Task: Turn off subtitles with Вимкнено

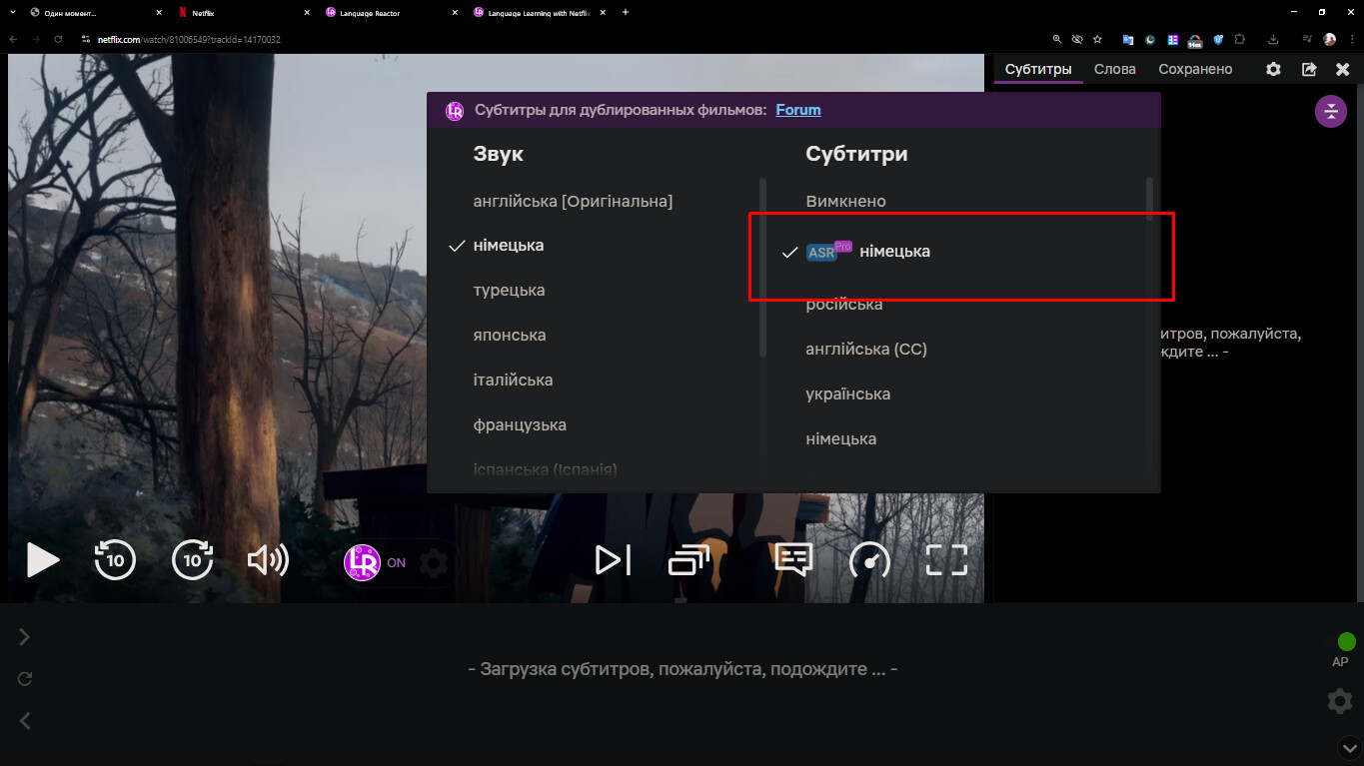Action: [845, 202]
